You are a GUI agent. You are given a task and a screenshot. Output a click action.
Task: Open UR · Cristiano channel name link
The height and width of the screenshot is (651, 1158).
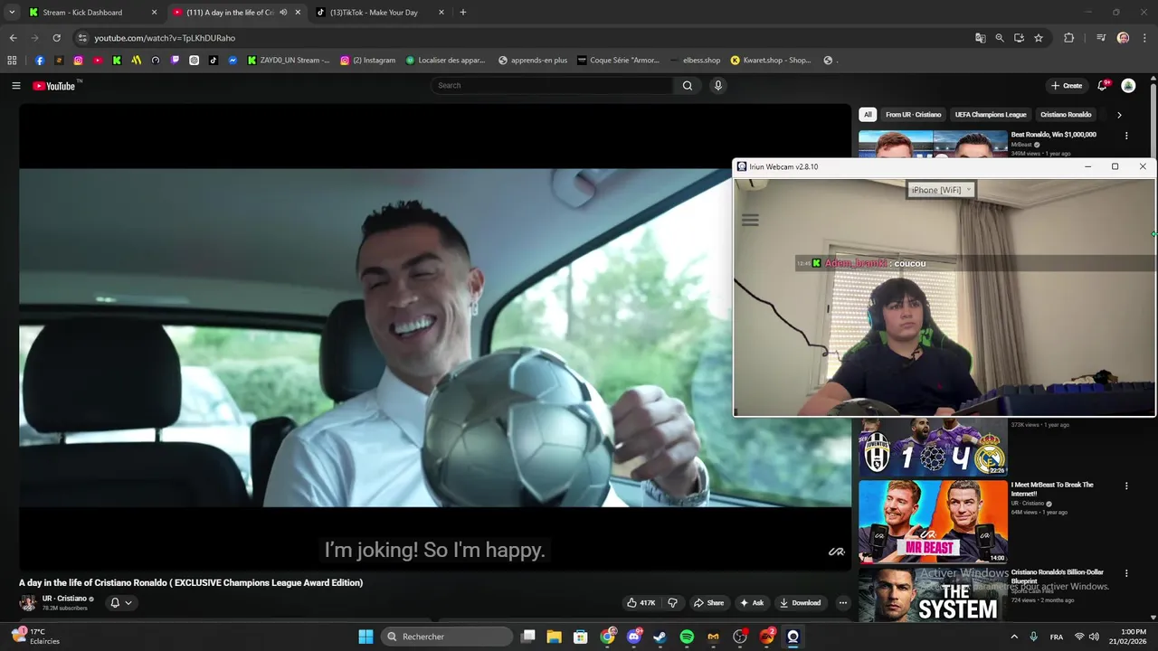(64, 599)
